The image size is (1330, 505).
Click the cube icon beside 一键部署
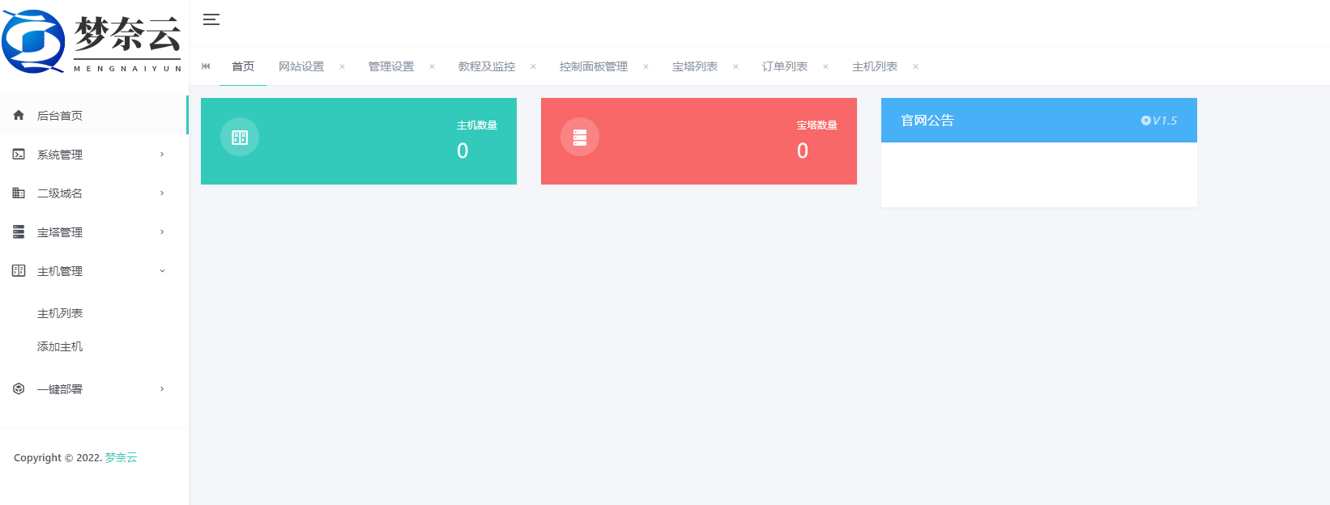[19, 388]
